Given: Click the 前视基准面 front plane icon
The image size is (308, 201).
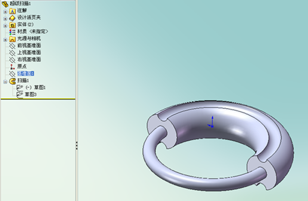Looking at the screenshot, I should pyautogui.click(x=12, y=46).
